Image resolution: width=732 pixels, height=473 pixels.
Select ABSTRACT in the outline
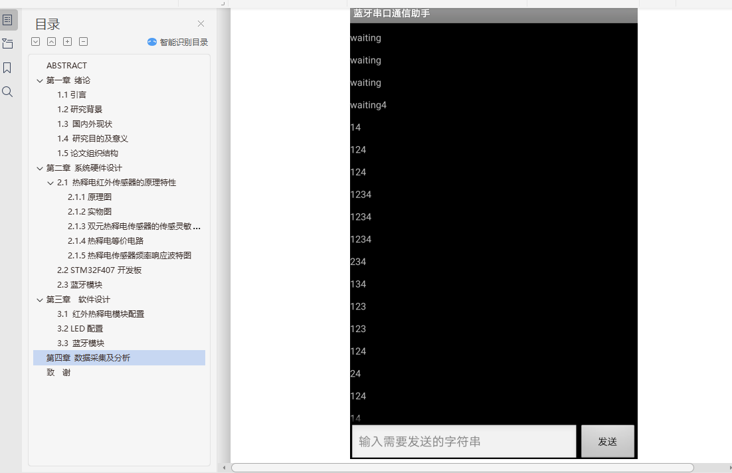click(x=67, y=65)
